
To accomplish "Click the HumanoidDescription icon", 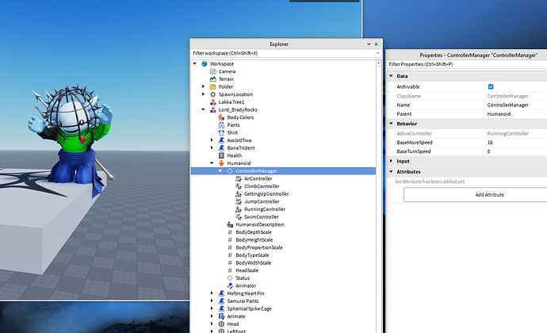I will (x=230, y=224).
